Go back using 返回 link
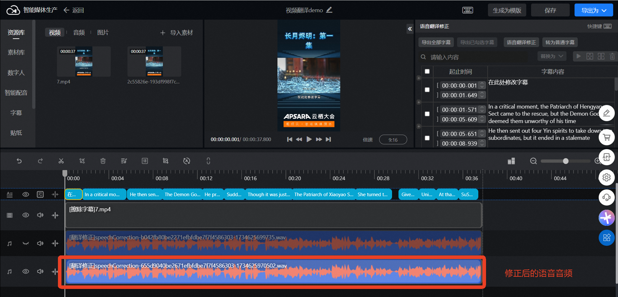The width and height of the screenshot is (618, 297). point(74,10)
